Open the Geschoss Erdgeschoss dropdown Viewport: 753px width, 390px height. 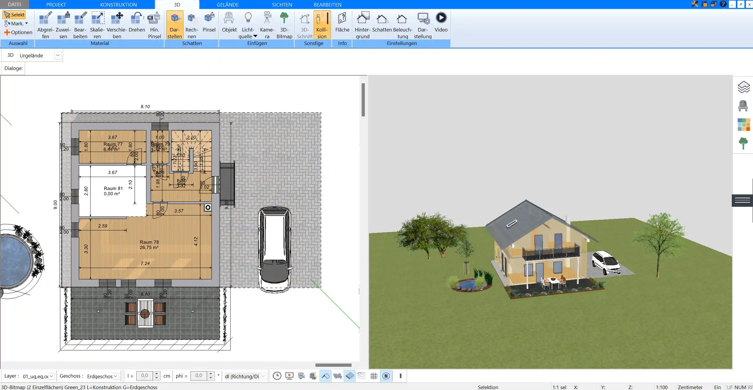tap(115, 376)
